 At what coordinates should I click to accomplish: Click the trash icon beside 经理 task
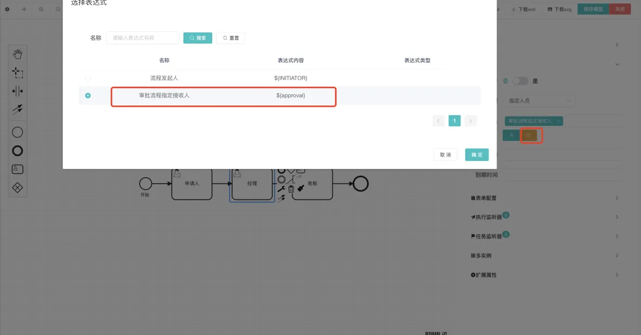[291, 189]
